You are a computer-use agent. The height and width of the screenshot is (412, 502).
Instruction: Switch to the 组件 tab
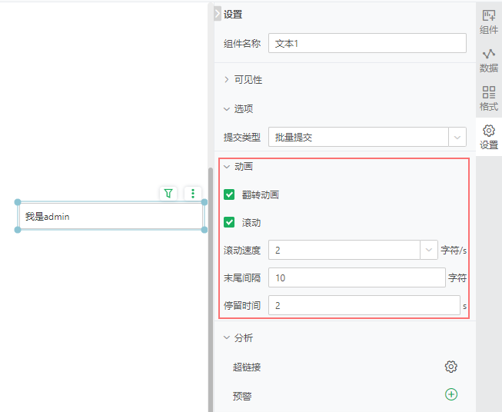(489, 22)
